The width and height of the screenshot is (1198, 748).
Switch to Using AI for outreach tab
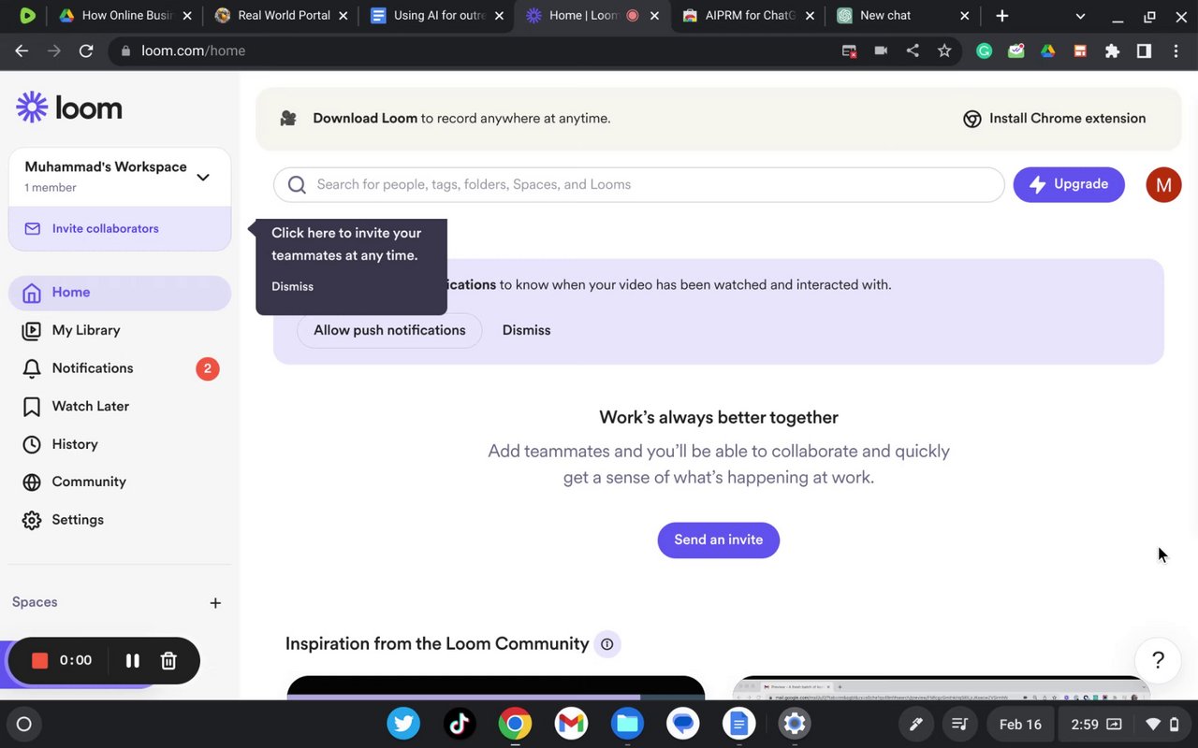coord(436,16)
